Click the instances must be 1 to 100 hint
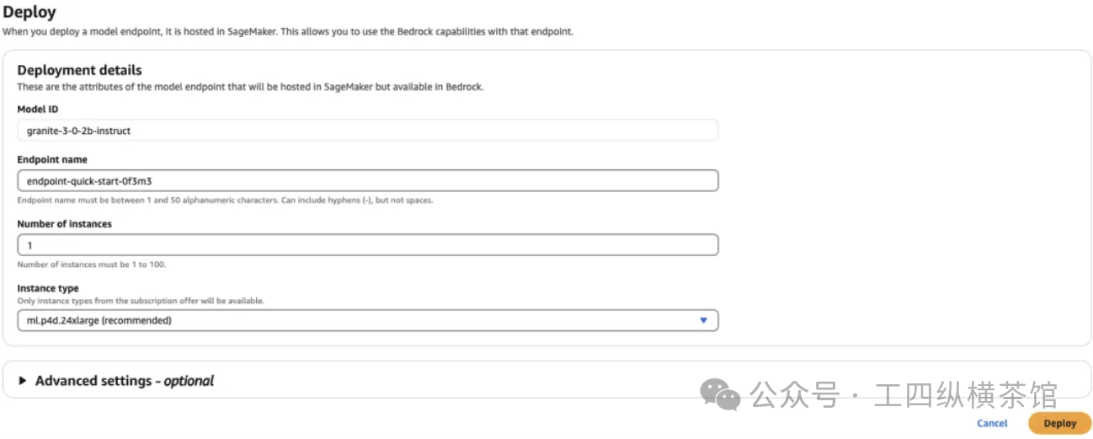Image resolution: width=1093 pixels, height=439 pixels. click(92, 265)
